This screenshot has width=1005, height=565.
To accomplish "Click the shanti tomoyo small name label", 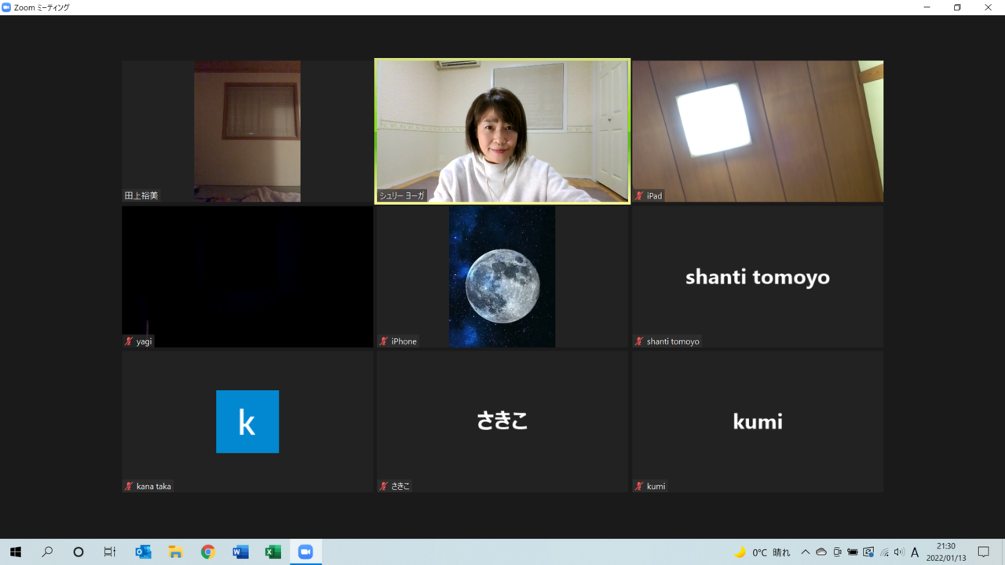I will pyautogui.click(x=673, y=341).
